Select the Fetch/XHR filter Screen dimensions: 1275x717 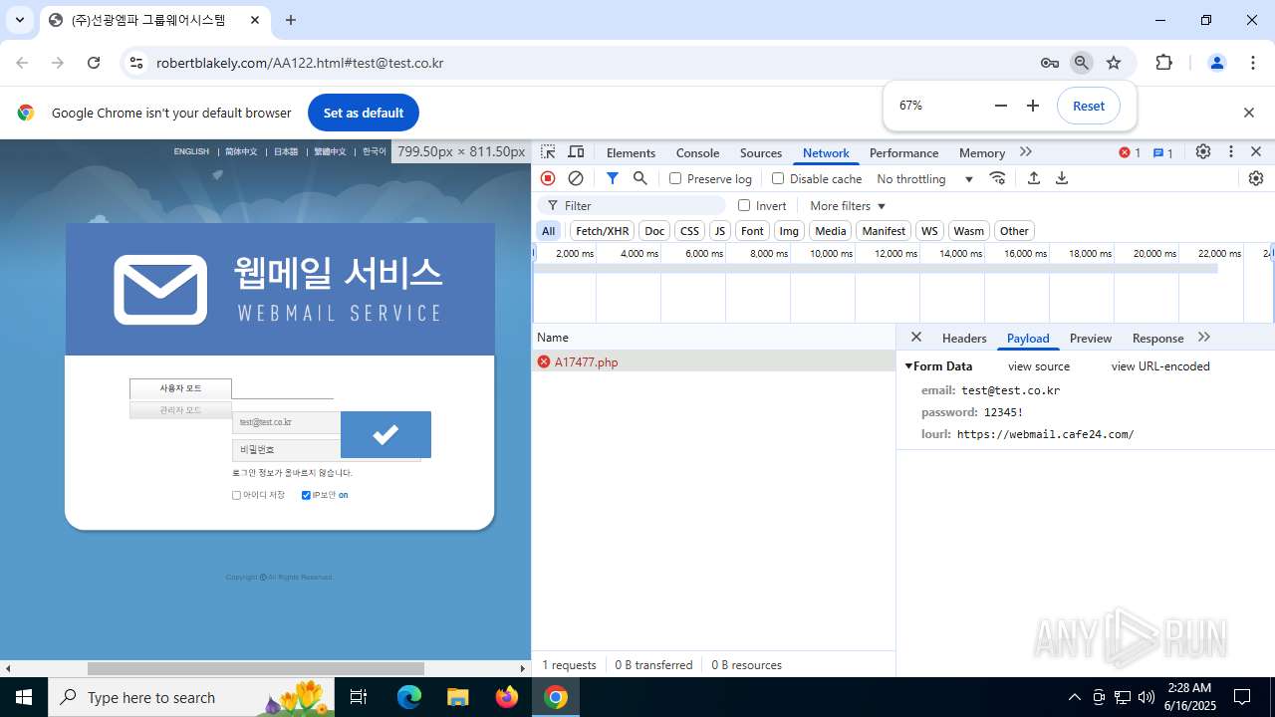[x=602, y=231]
